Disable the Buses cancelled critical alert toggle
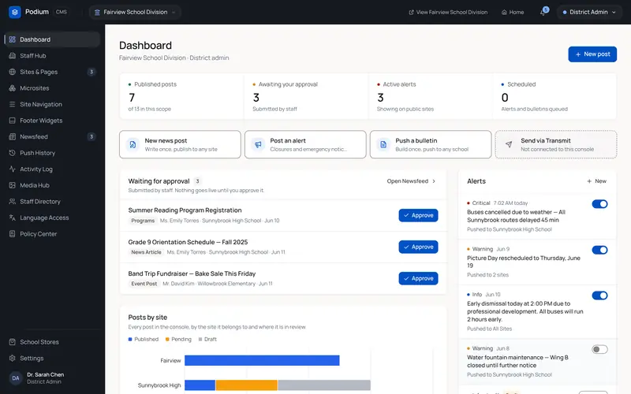631x394 pixels. click(599, 204)
